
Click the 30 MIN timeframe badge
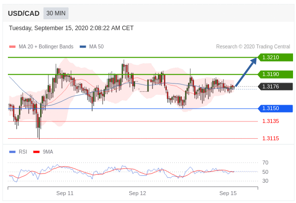pyautogui.click(x=56, y=13)
